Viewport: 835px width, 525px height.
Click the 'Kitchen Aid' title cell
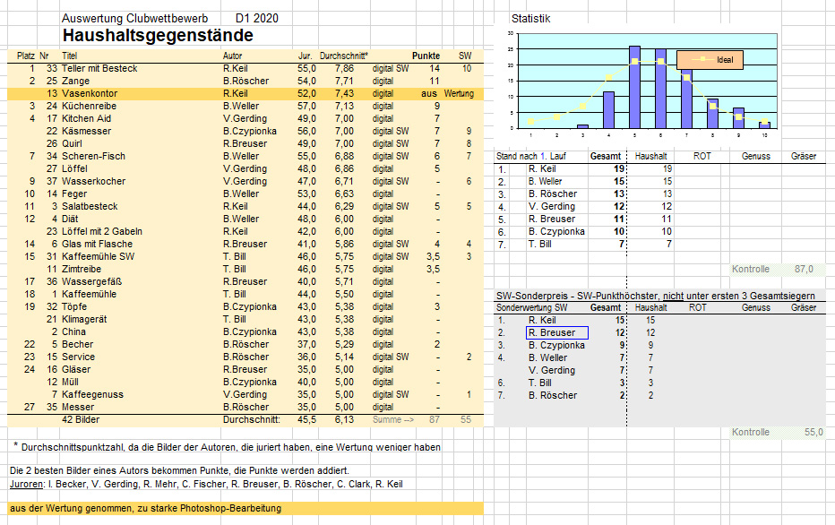[86, 118]
